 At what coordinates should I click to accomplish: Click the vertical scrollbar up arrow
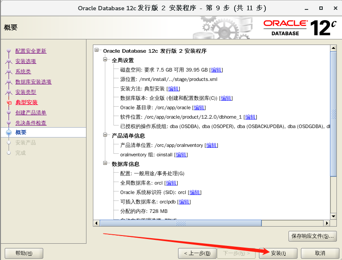point(333,48)
